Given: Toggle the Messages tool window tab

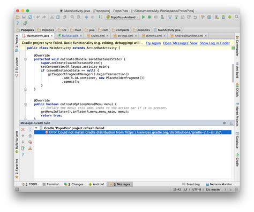Looking at the screenshot, I should tap(119, 184).
